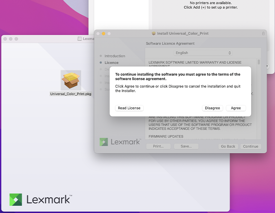This screenshot has width=275, height=213.
Task: Click the Agree button in the license dialog
Action: 236,108
